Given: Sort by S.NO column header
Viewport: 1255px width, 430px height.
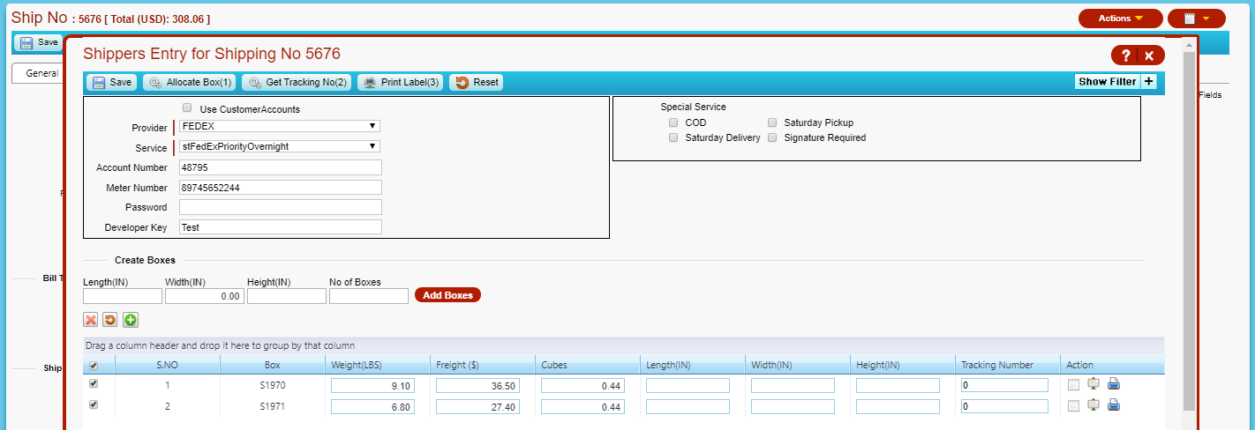Looking at the screenshot, I should pyautogui.click(x=168, y=365).
